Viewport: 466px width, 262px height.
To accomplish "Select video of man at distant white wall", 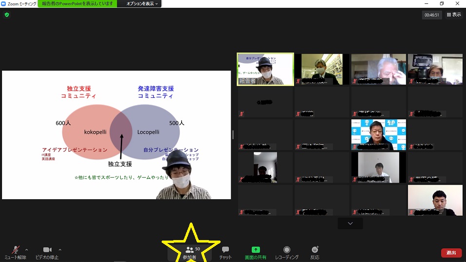I will tap(378, 168).
